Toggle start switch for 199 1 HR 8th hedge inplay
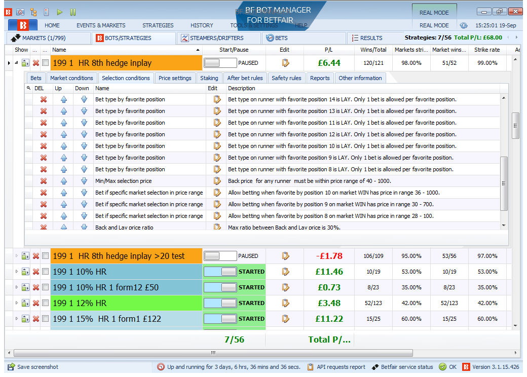Image resolution: width=527 pixels, height=377 pixels. click(220, 63)
